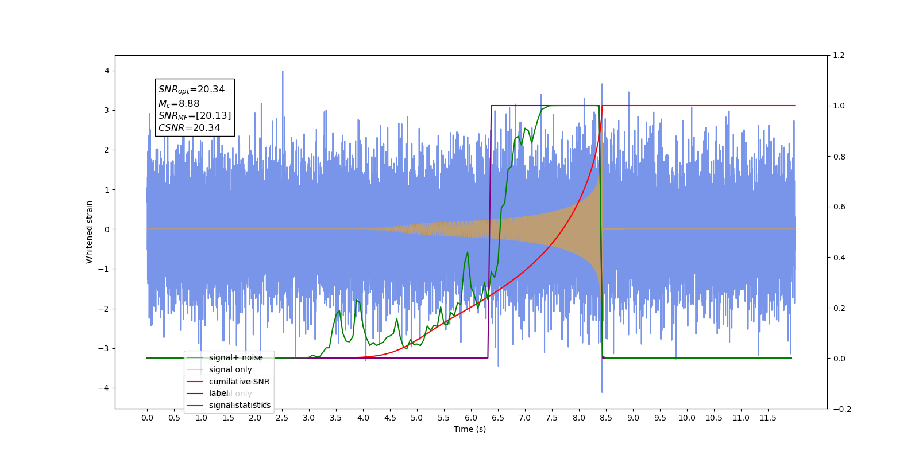Click the green signal statistics legend line
This screenshot has height=459, width=919.
point(195,405)
